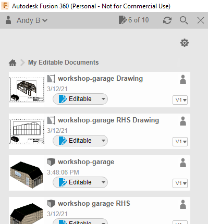Click the My Editable Documents breadcrumb
This screenshot has height=224, width=208.
[x=64, y=63]
